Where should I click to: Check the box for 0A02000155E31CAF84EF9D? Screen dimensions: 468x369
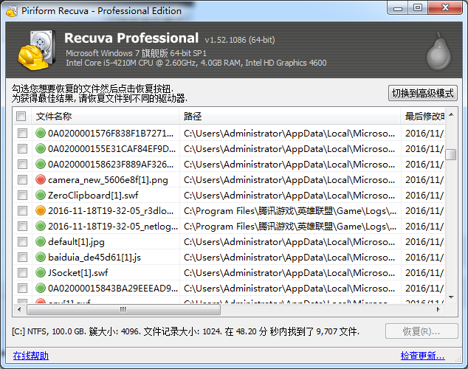(x=22, y=148)
